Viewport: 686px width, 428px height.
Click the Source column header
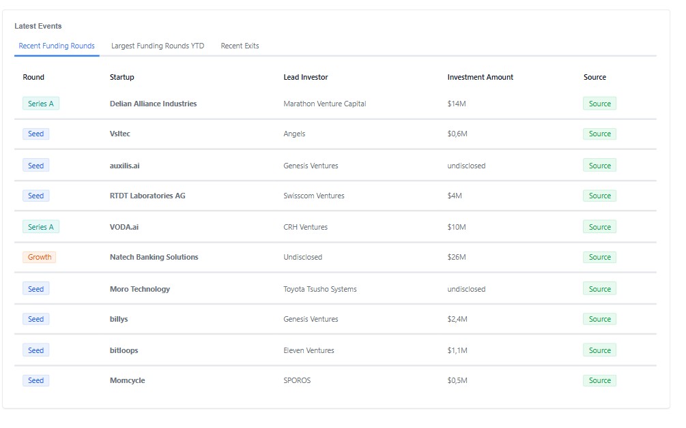coord(595,77)
